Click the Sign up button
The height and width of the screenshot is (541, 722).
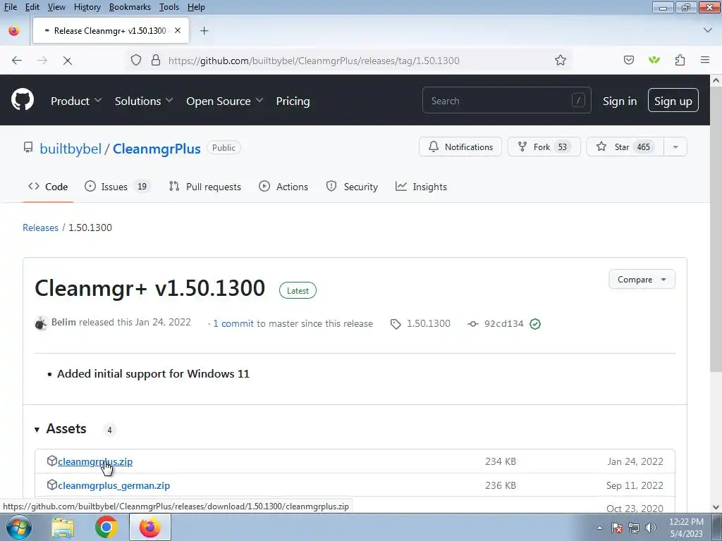click(673, 100)
